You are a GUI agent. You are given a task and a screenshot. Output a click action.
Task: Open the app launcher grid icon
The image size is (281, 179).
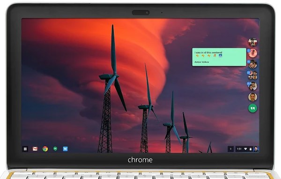(25, 149)
